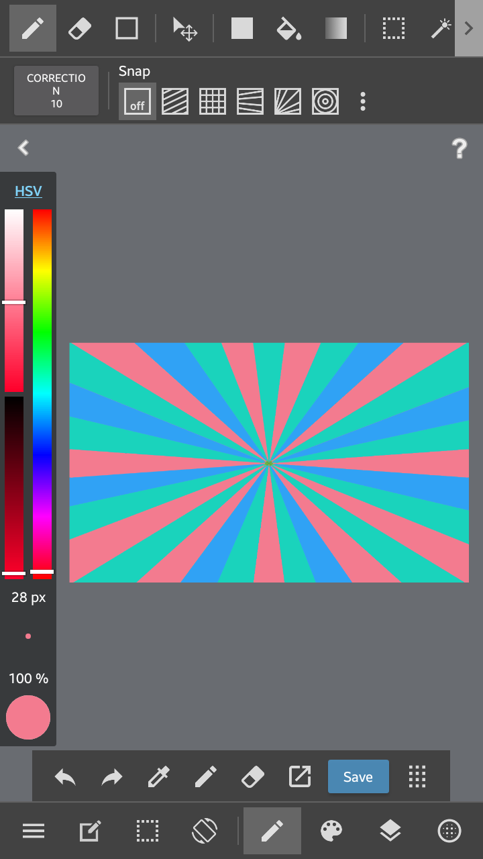Viewport: 483px width, 859px height.
Task: Select the Magic Wand tool
Action: coord(441,28)
